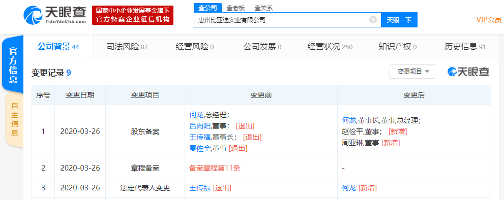
Task: Click the date 2020-03-26 in row 3
Action: (x=80, y=188)
